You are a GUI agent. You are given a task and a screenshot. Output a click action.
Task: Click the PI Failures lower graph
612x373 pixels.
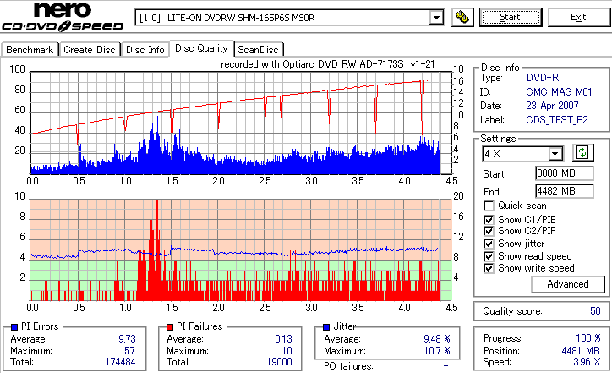[241, 250]
